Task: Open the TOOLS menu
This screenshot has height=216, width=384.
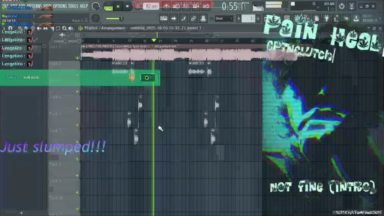Action: (x=73, y=6)
